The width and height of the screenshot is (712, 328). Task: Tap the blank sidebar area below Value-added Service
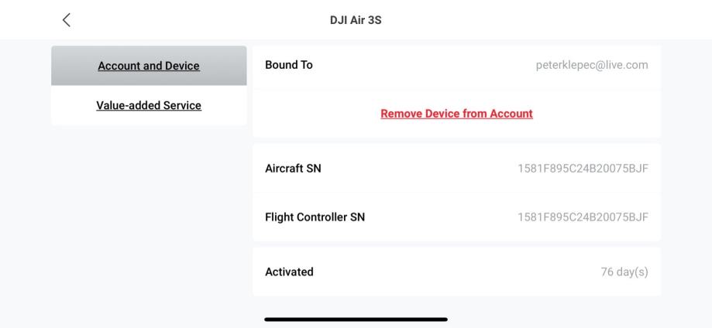pyautogui.click(x=149, y=217)
